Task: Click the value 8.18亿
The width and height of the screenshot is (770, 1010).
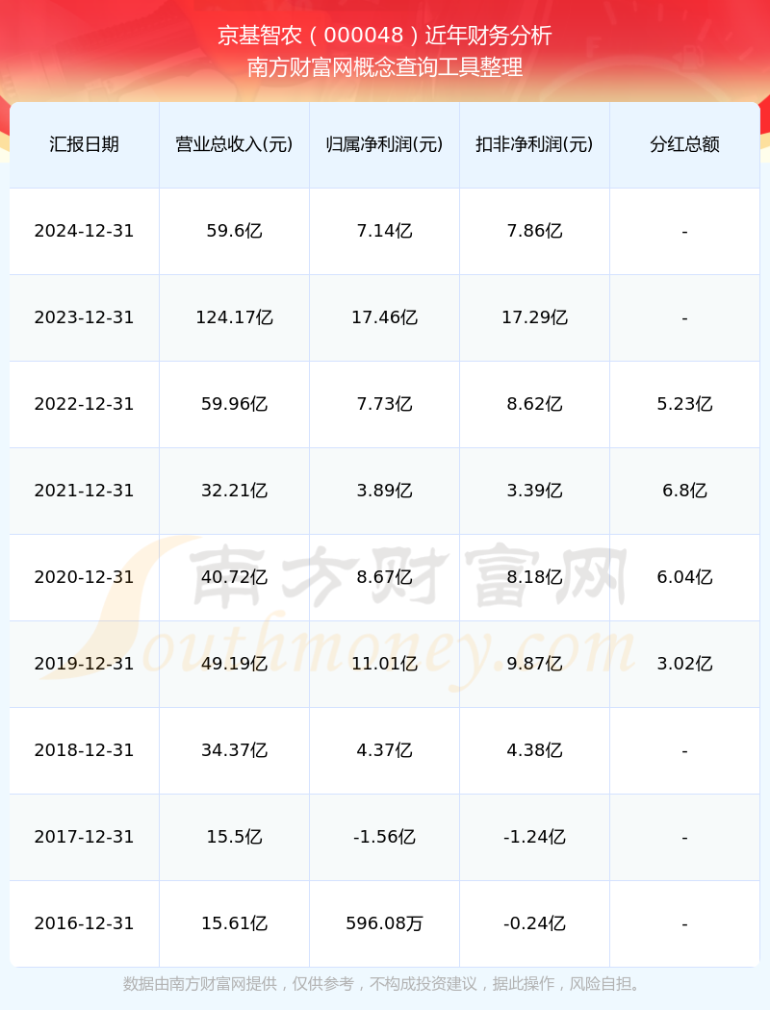Action: (535, 577)
